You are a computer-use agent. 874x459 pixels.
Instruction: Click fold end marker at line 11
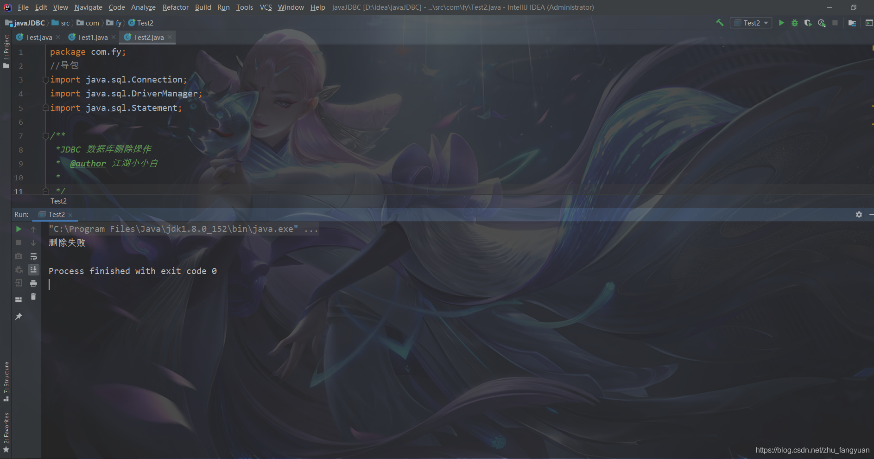(x=45, y=191)
